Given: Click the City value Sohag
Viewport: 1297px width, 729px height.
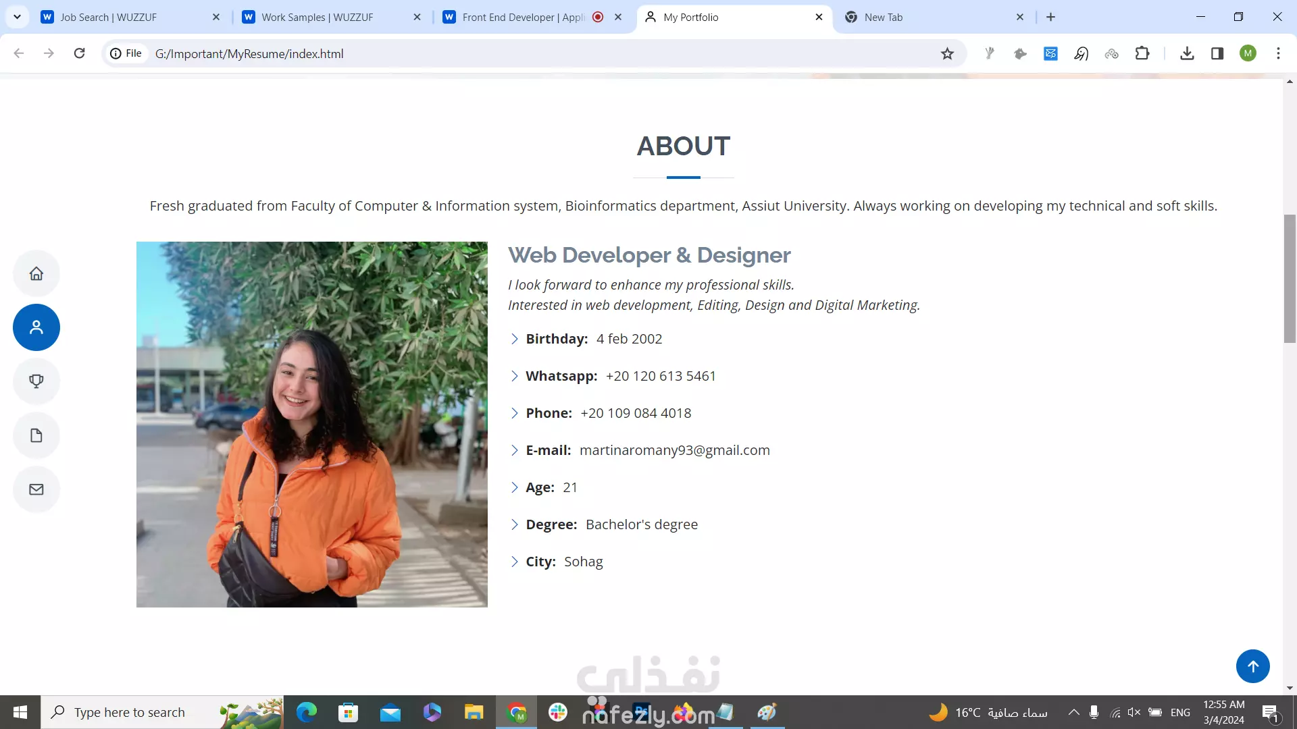Looking at the screenshot, I should click(584, 562).
